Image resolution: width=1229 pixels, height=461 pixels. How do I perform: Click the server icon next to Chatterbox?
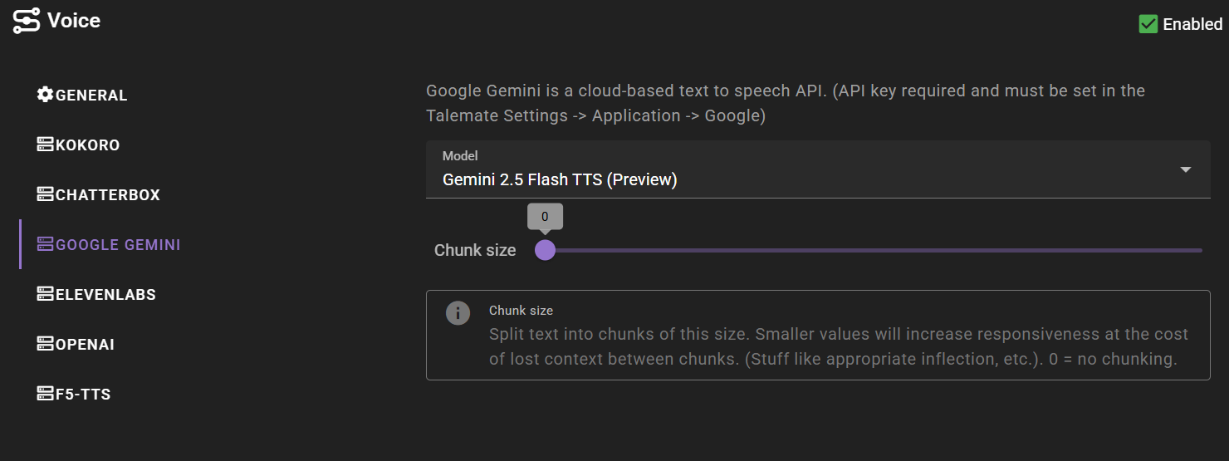coord(45,194)
